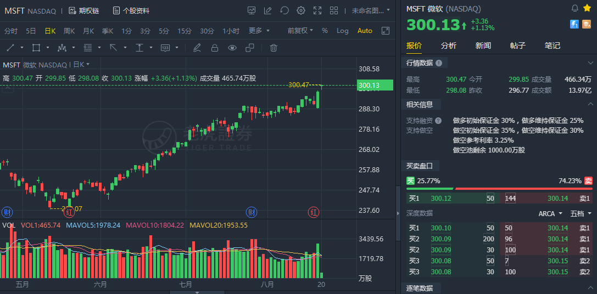The width and height of the screenshot is (597, 294).
Task: Switch to the 新闻 tab
Action: (x=483, y=46)
